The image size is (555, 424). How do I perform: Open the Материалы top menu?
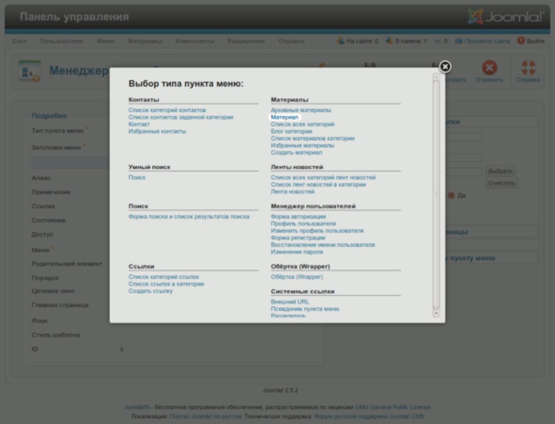click(145, 41)
